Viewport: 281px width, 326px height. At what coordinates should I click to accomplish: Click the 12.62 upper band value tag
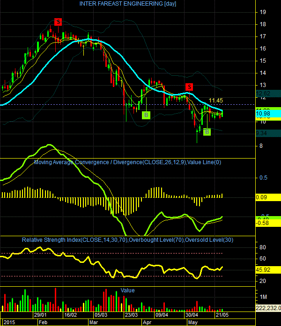(268, 94)
